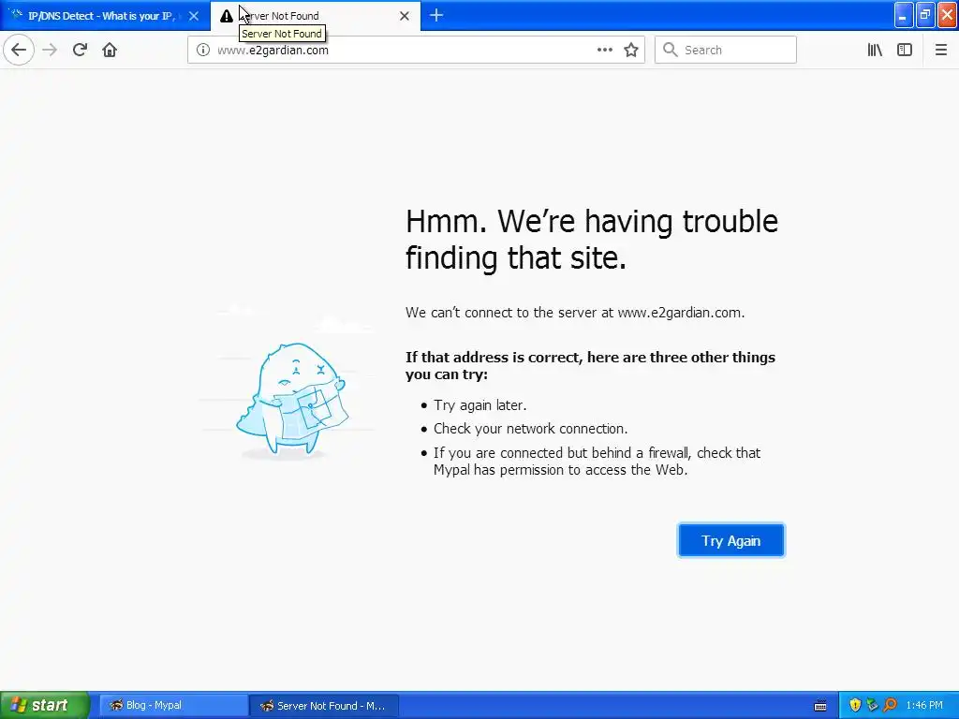
Task: Open the on-screen keyboard tray icon
Action: pyautogui.click(x=820, y=706)
